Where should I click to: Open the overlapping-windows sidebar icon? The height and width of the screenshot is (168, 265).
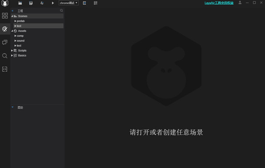click(5, 42)
